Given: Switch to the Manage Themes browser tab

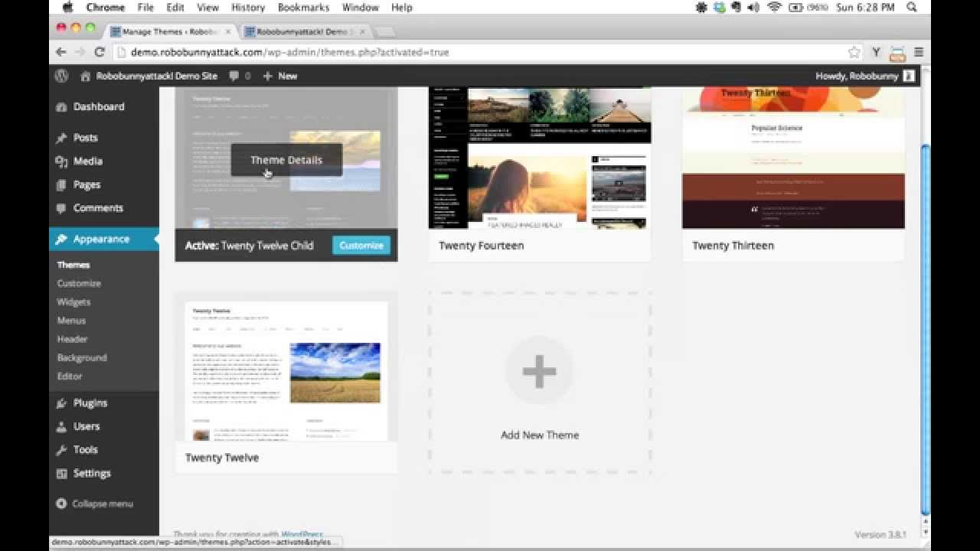Looking at the screenshot, I should click(x=171, y=32).
